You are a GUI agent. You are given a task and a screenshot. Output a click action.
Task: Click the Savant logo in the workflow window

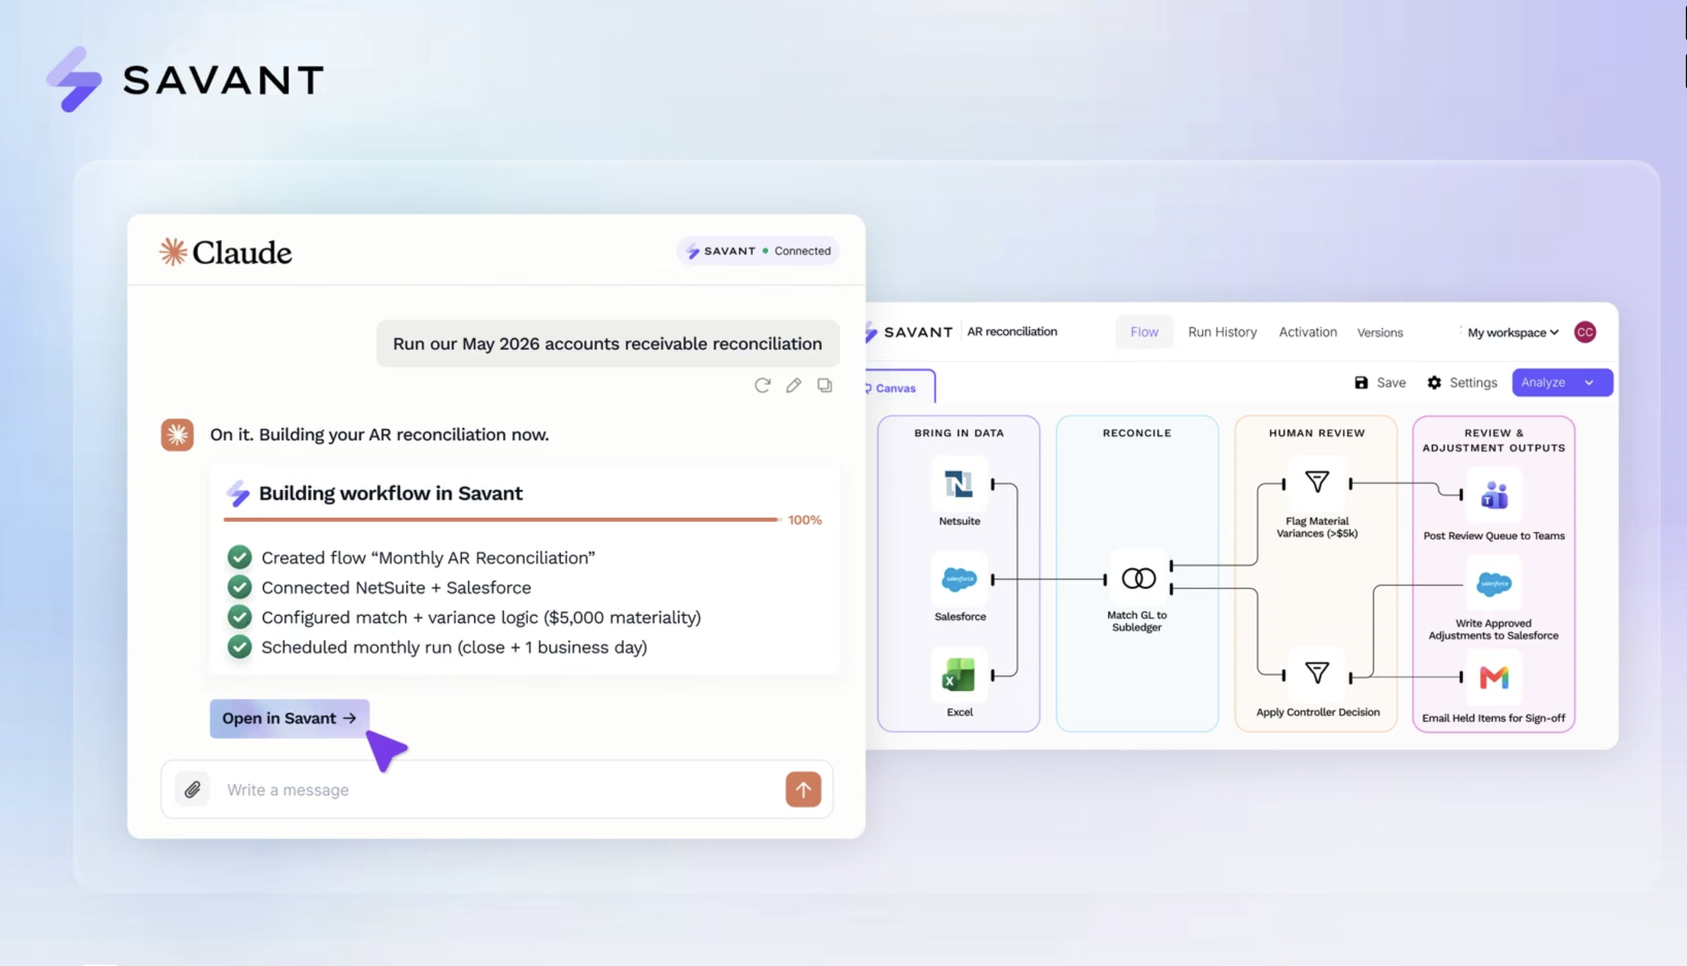[909, 332]
